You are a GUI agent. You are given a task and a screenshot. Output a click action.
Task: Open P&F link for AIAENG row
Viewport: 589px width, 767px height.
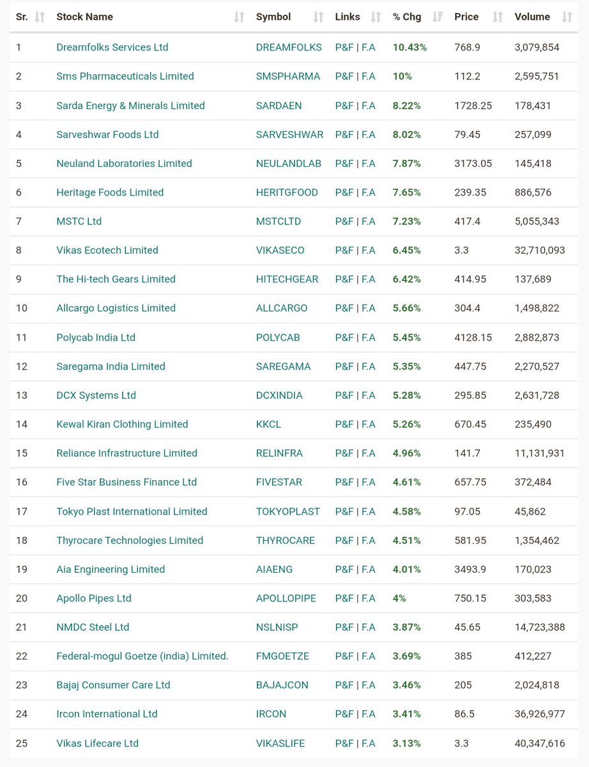pos(344,569)
